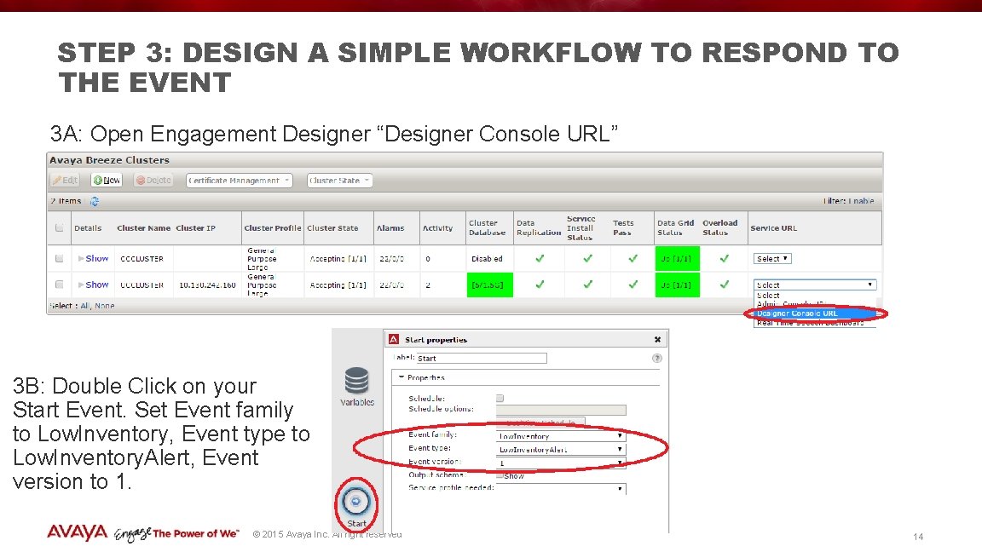Click the New cluster button

107,181
